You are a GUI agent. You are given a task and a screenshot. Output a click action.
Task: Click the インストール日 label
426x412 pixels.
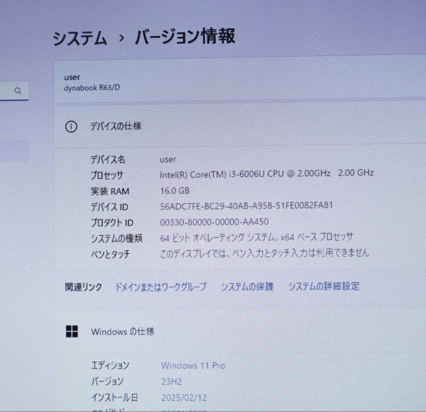coord(115,397)
